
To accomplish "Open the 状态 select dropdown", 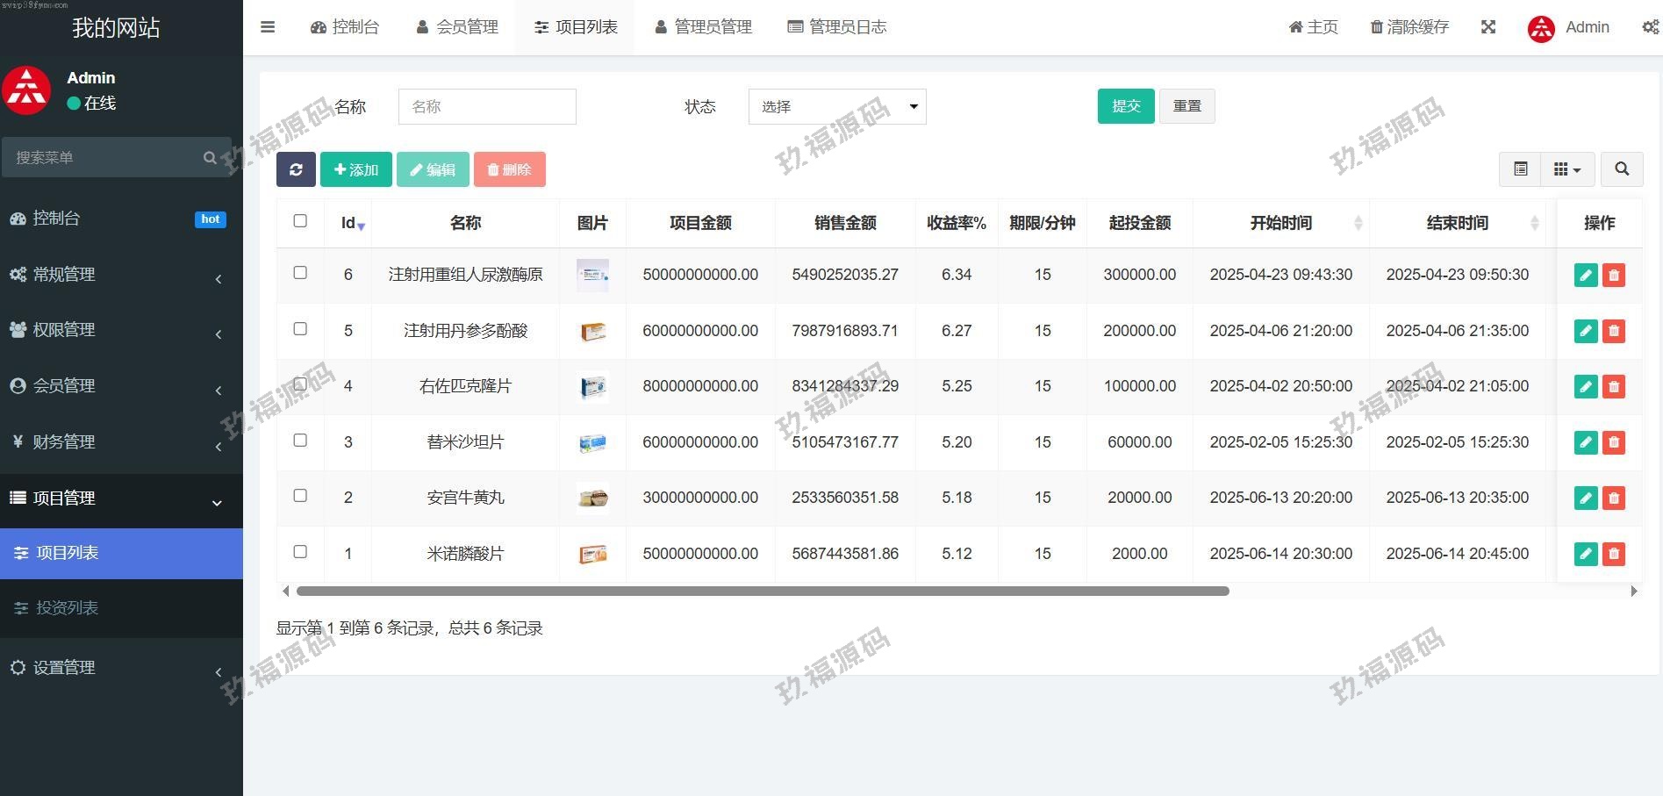I will [x=836, y=107].
